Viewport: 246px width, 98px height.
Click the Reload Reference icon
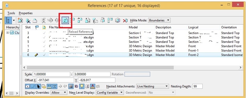coord(65,20)
